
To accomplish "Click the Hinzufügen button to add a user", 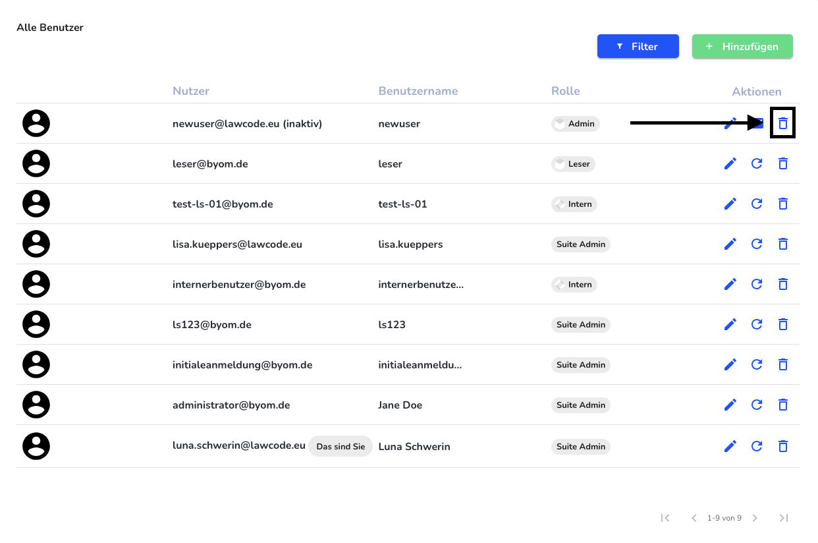I will coord(742,46).
